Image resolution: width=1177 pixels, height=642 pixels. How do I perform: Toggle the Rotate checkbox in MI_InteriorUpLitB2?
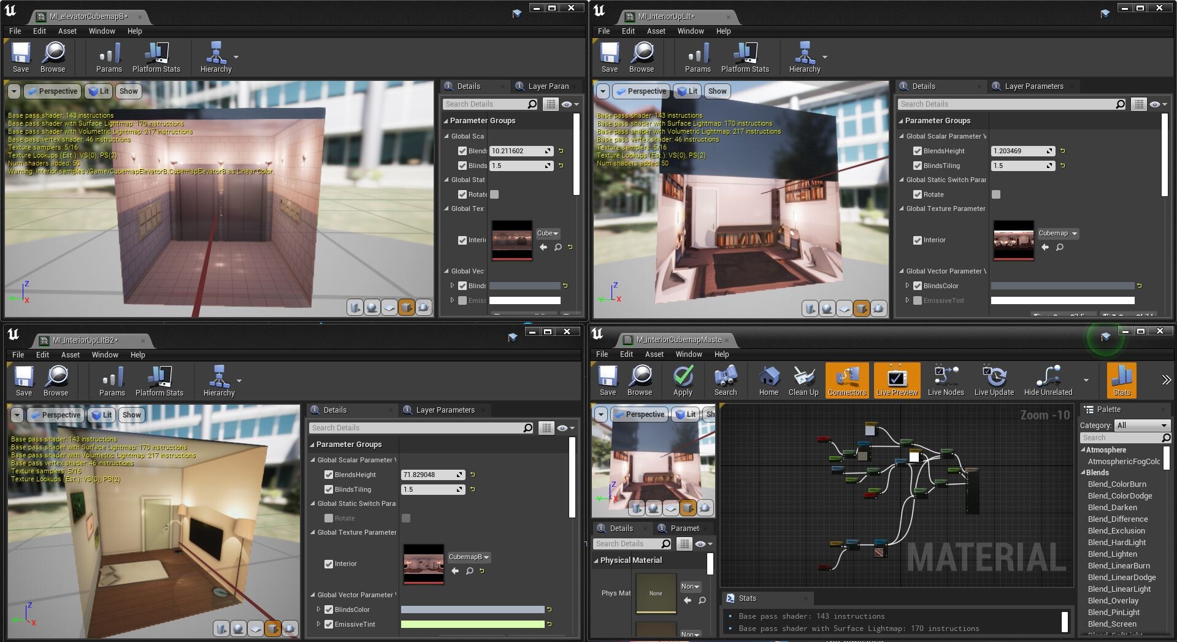point(329,518)
